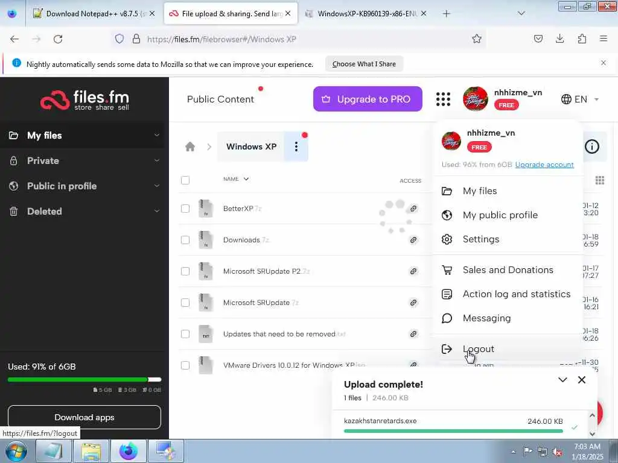Click user avatar in header

coord(476,99)
